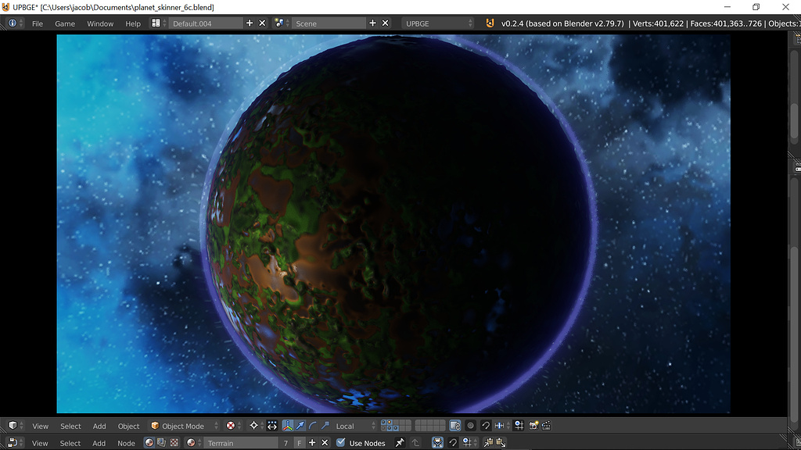801x450 pixels.
Task: Add a new scene with the plus icon
Action: click(372, 23)
